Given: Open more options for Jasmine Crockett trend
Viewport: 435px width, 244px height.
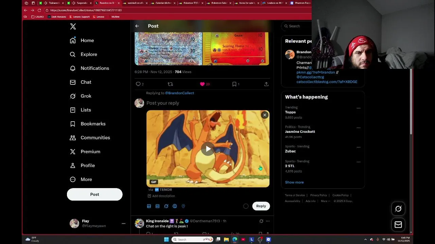Looking at the screenshot, I should pos(358,128).
